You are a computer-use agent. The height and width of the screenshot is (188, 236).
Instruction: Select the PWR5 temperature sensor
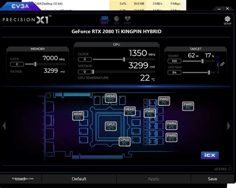[x=171, y=137]
